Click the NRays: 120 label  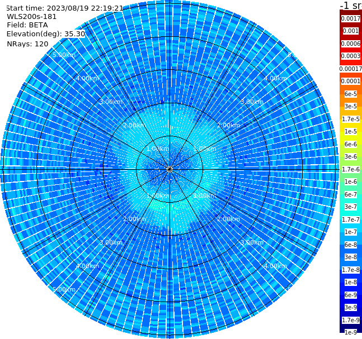tap(27, 44)
